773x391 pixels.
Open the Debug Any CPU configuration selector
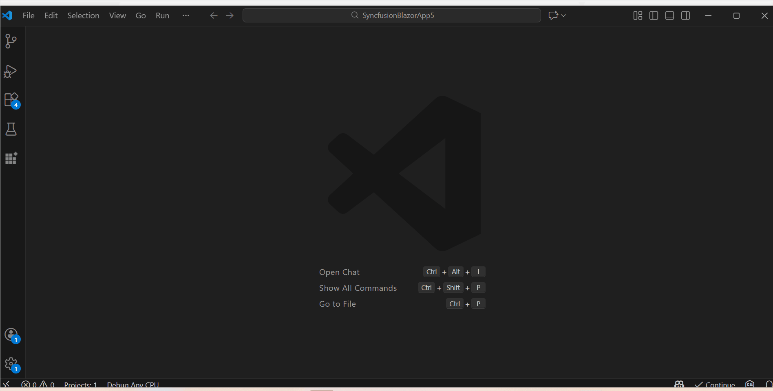click(x=133, y=384)
